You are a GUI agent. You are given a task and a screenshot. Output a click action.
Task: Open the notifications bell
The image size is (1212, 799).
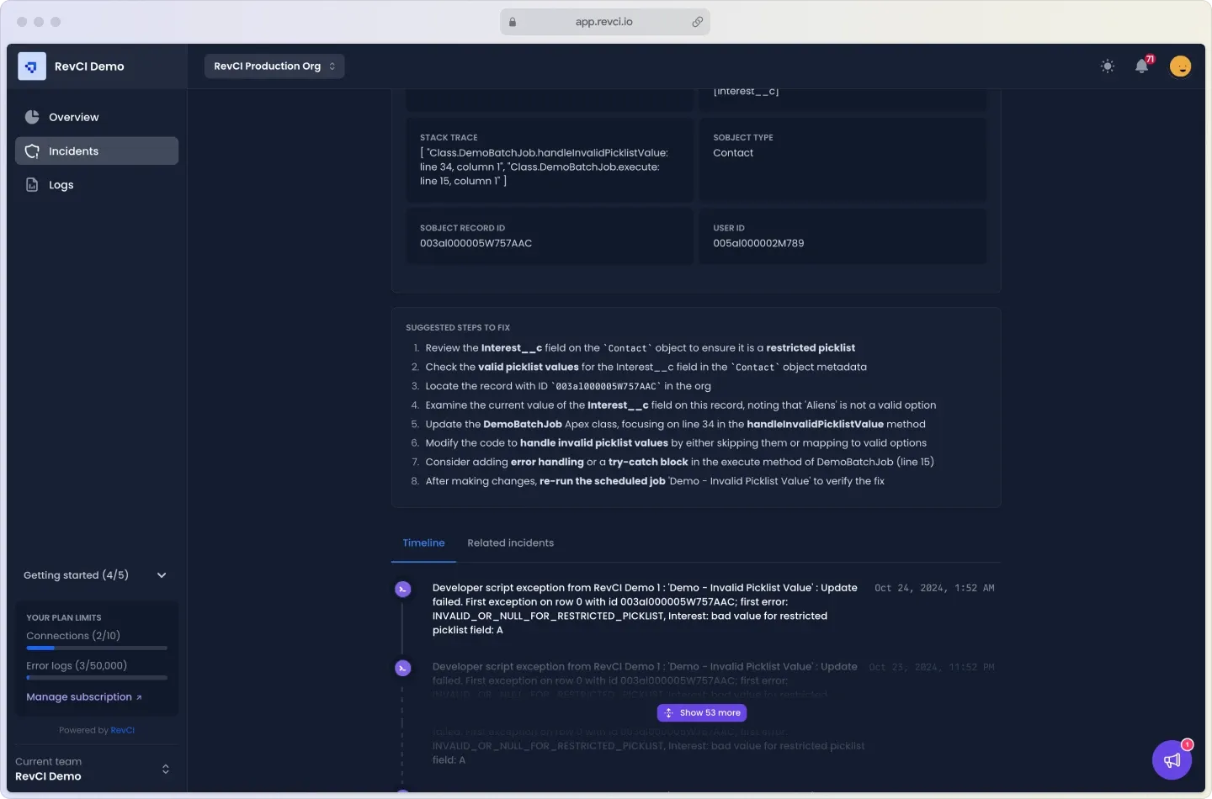(1142, 66)
